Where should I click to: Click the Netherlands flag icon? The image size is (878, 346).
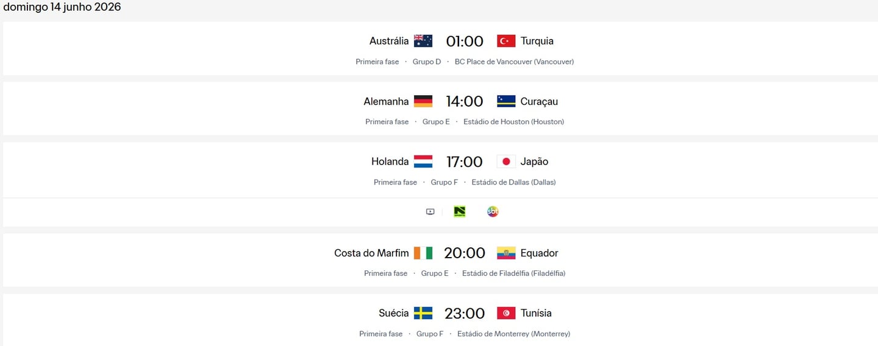tap(423, 161)
